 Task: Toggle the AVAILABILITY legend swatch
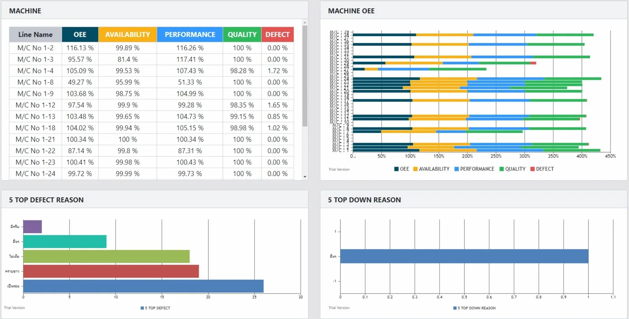point(415,169)
